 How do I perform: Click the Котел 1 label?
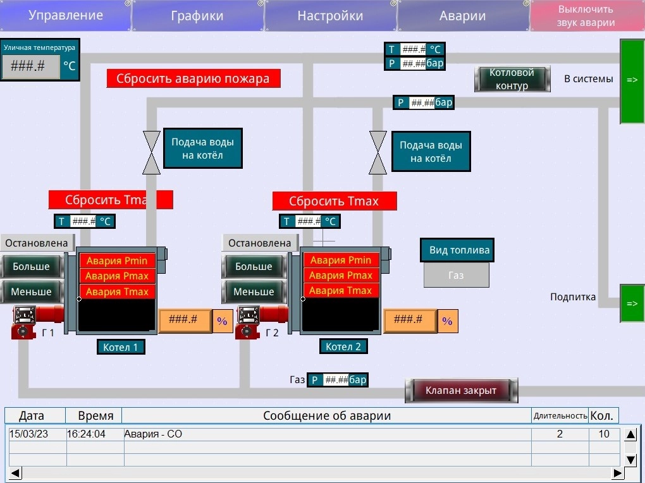pyautogui.click(x=121, y=347)
